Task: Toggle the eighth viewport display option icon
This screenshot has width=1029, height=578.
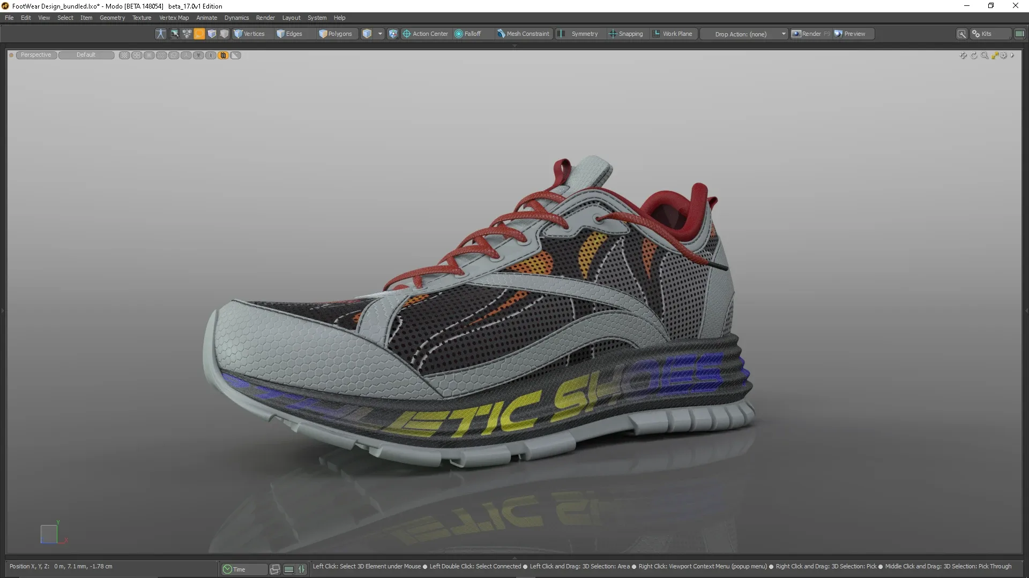Action: (x=211, y=55)
